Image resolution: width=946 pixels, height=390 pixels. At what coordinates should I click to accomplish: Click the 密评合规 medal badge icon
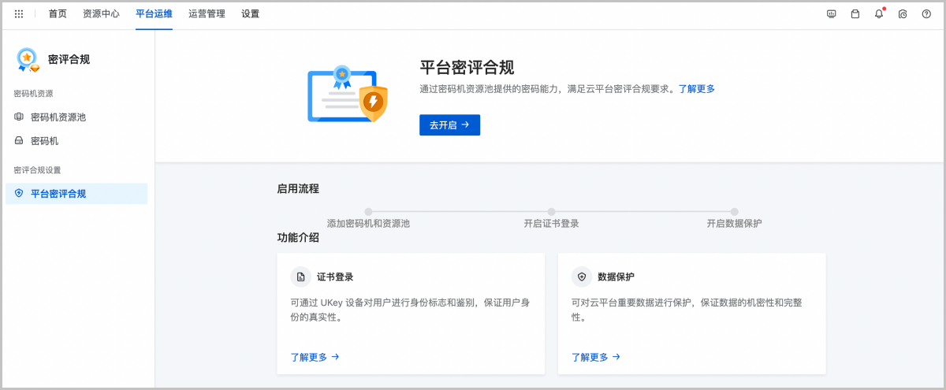click(28, 60)
